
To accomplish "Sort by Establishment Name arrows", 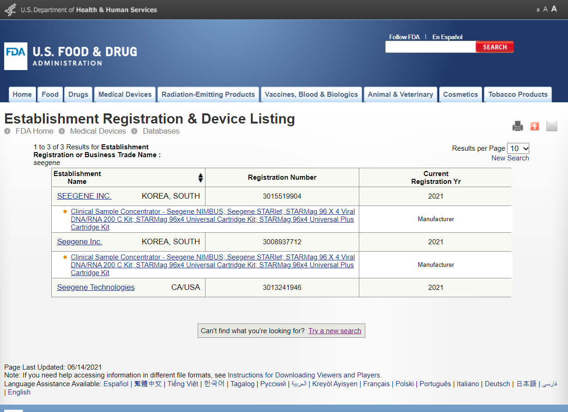I will point(200,177).
